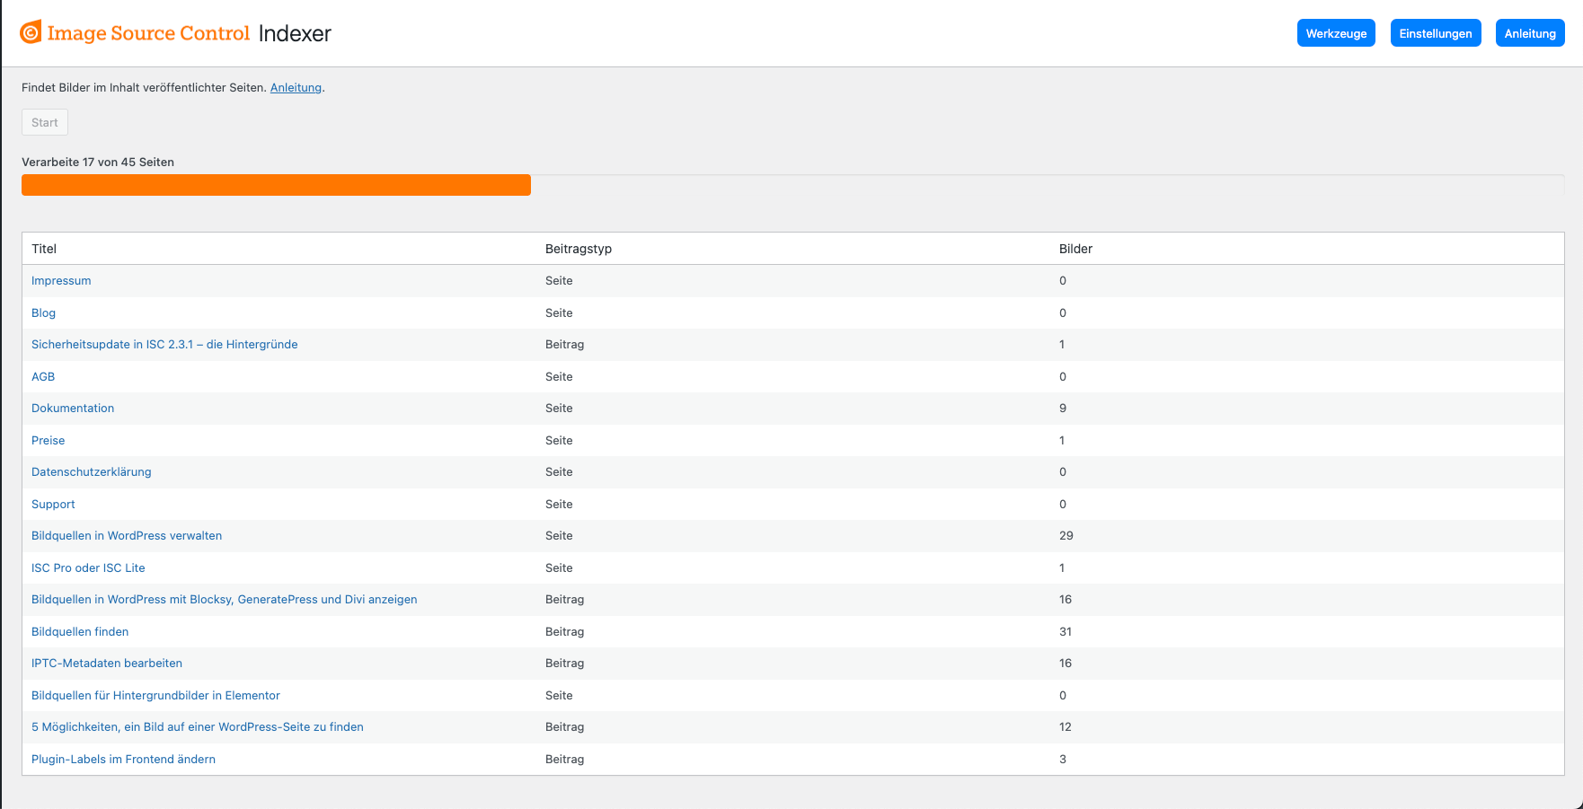Open the Einstellungen button

coord(1436,33)
